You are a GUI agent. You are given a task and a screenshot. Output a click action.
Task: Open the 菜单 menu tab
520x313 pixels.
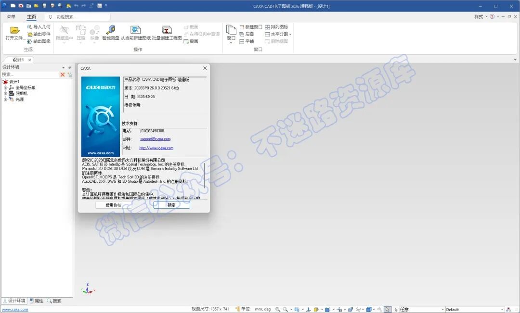[x=11, y=16]
